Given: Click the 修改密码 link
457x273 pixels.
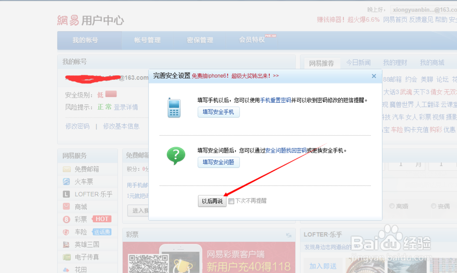Looking at the screenshot, I should 77,126.
